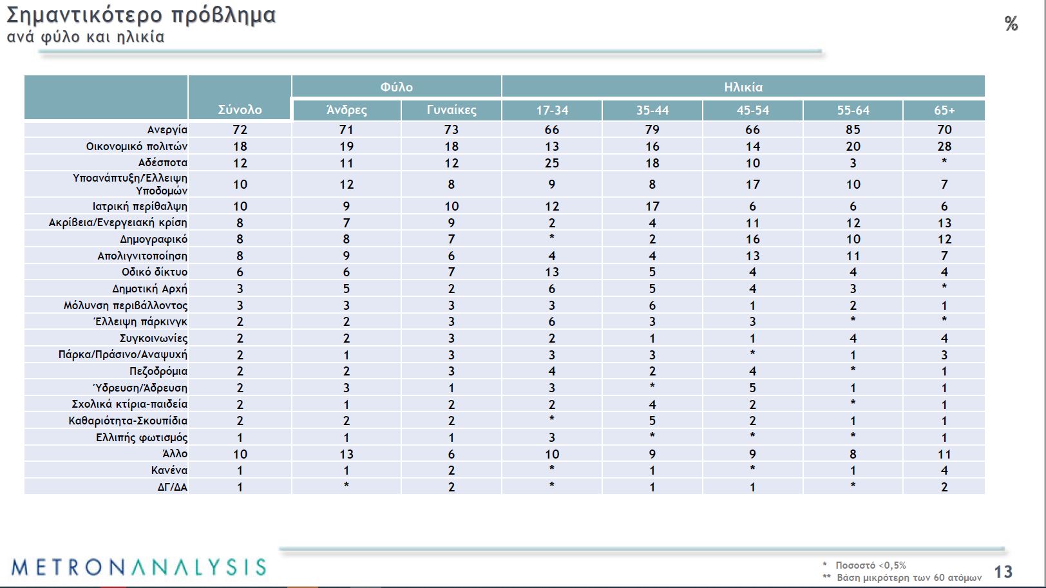Select the '55-64' age column header
The height and width of the screenshot is (588, 1046).
point(853,110)
